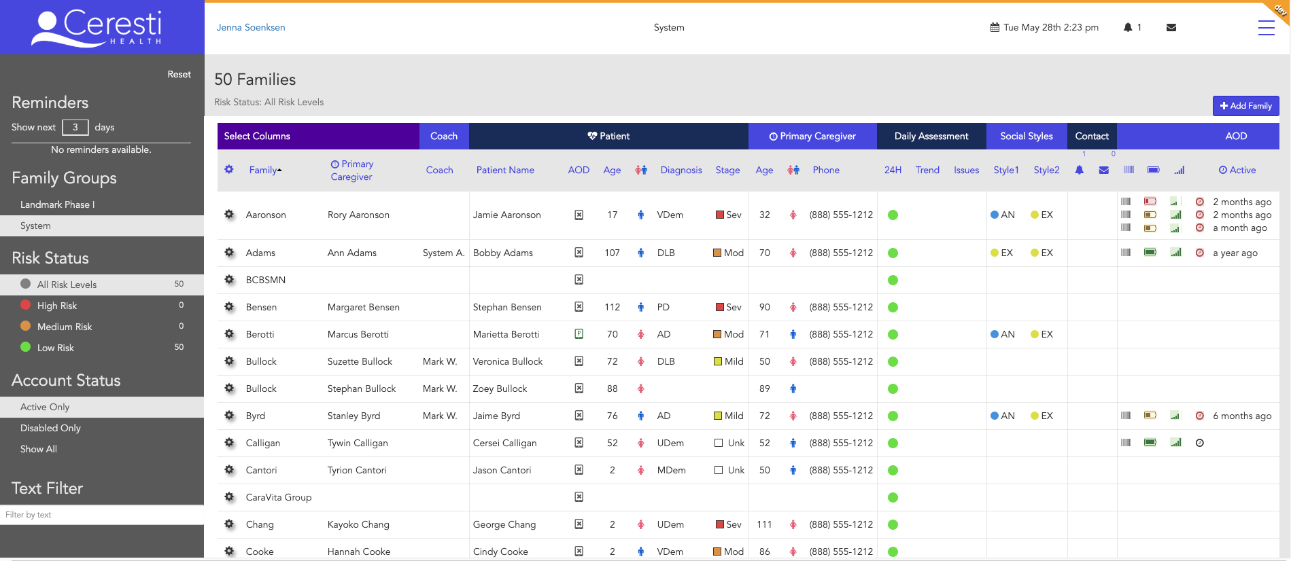Click Daily Assessment column group header
This screenshot has width=1291, height=561.
[x=931, y=136]
